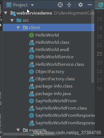Open SayHelloWorldFrom.class file

click(61, 108)
